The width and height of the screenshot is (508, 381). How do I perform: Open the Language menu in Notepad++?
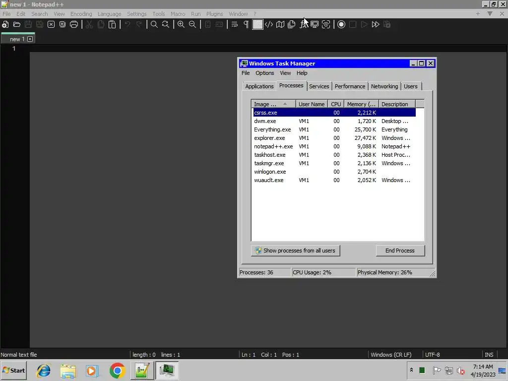[110, 14]
